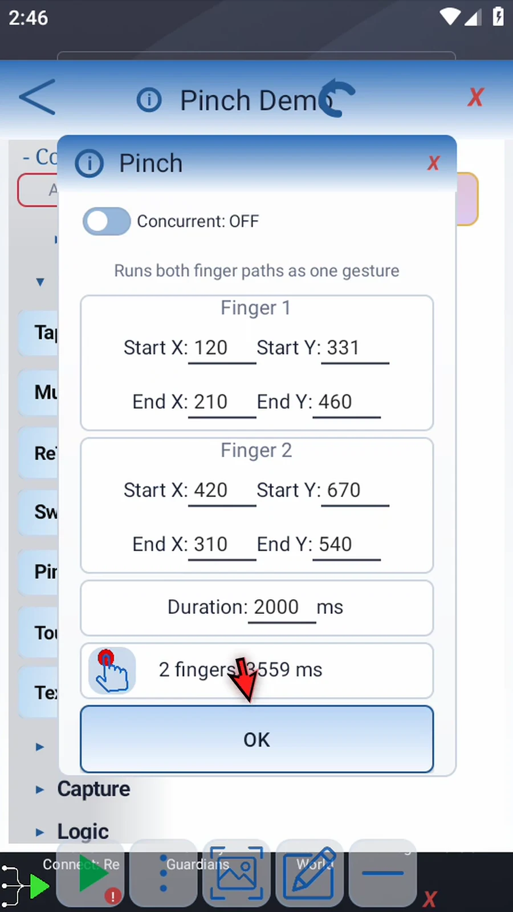Close the Pinch dialog with red X
Screen dimensions: 513x912
(433, 163)
